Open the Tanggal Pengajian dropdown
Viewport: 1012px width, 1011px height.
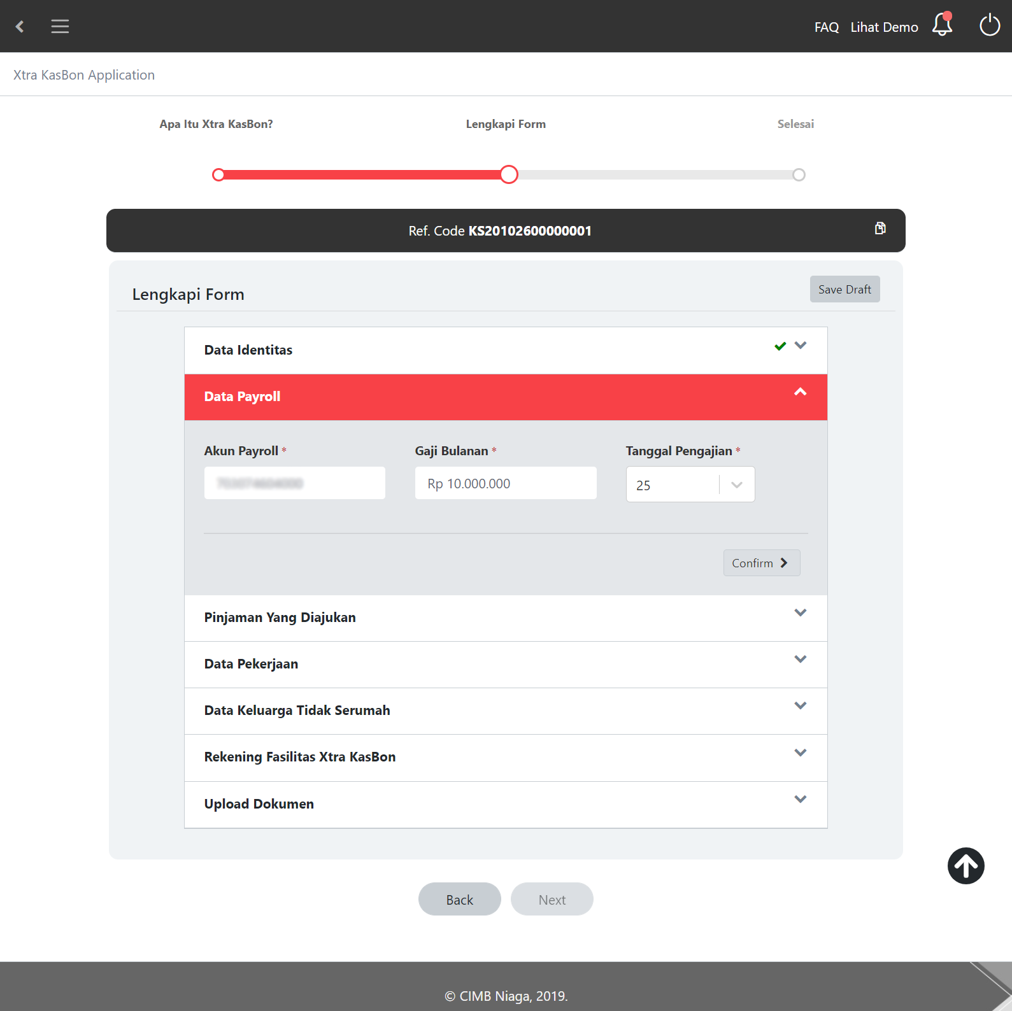point(737,484)
